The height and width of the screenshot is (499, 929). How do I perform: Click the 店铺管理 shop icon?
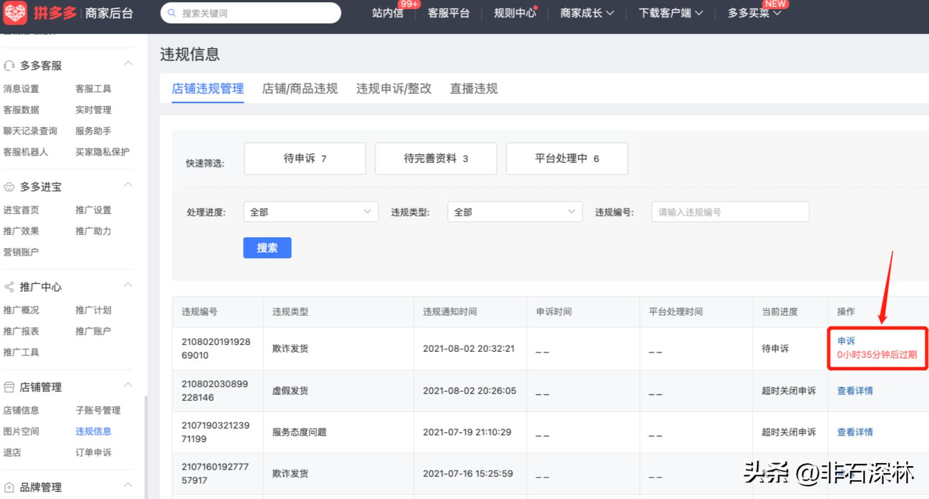tap(9, 387)
